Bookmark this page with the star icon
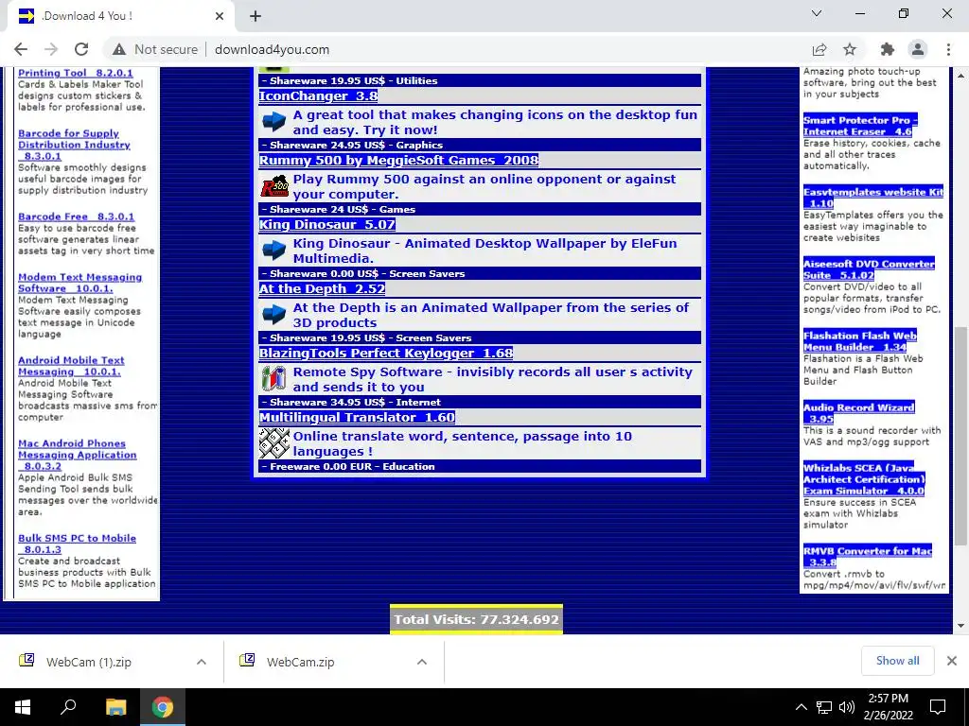Viewport: 969px width, 726px height. 850,49
